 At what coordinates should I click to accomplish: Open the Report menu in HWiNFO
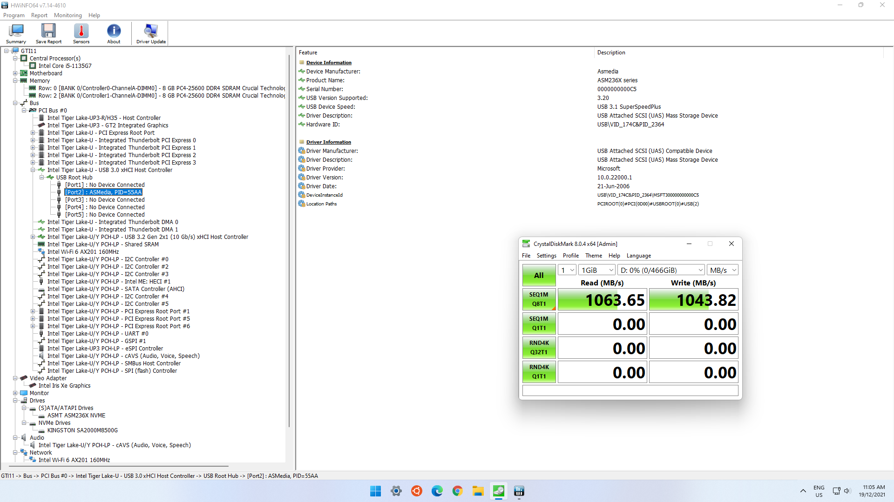point(39,15)
